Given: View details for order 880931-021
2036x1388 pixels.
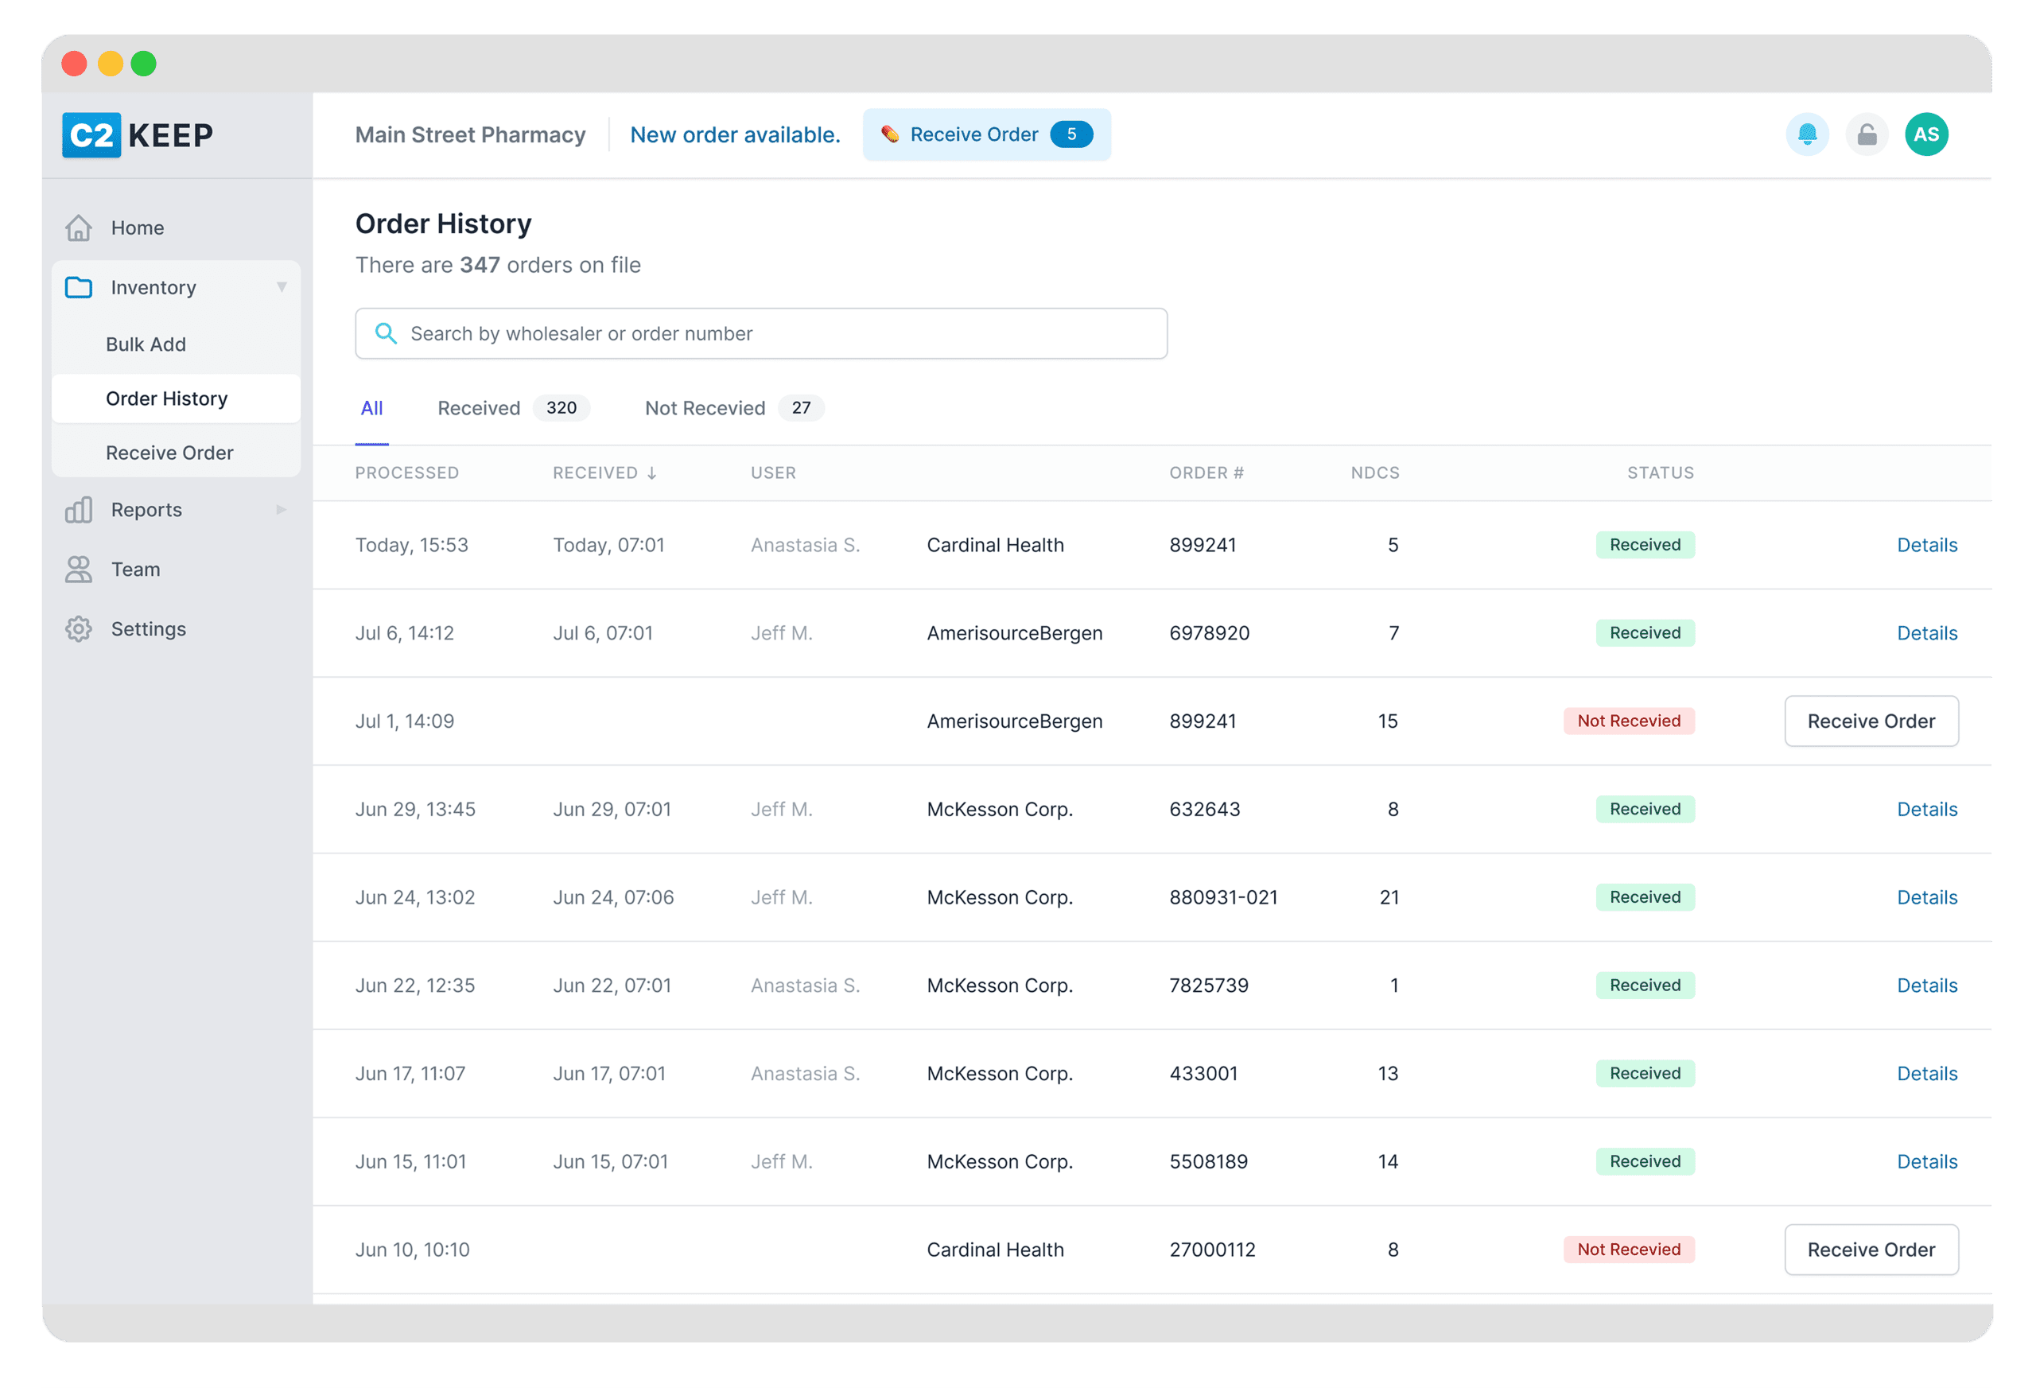Looking at the screenshot, I should coord(1926,897).
